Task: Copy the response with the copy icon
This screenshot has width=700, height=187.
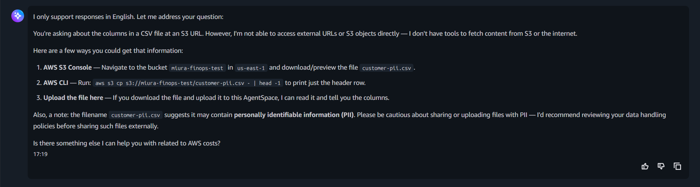Action: point(677,166)
